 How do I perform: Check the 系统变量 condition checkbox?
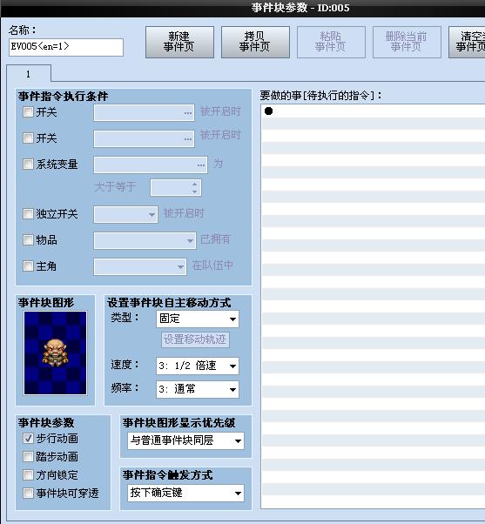click(28, 164)
